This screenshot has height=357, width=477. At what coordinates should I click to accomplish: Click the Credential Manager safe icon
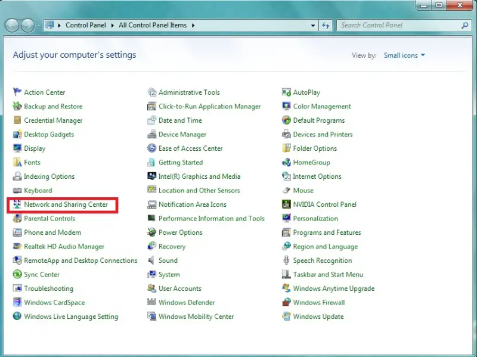17,120
